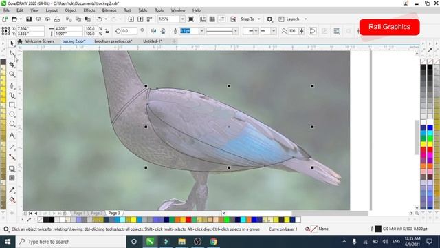The width and height of the screenshot is (440, 248).
Task: Add a new document tab with plus
Action: tap(174, 41)
